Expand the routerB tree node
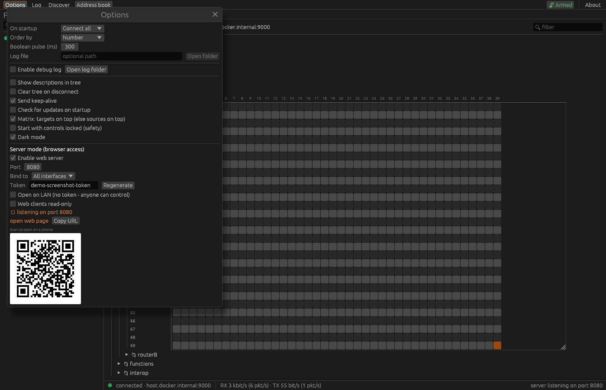 127,354
